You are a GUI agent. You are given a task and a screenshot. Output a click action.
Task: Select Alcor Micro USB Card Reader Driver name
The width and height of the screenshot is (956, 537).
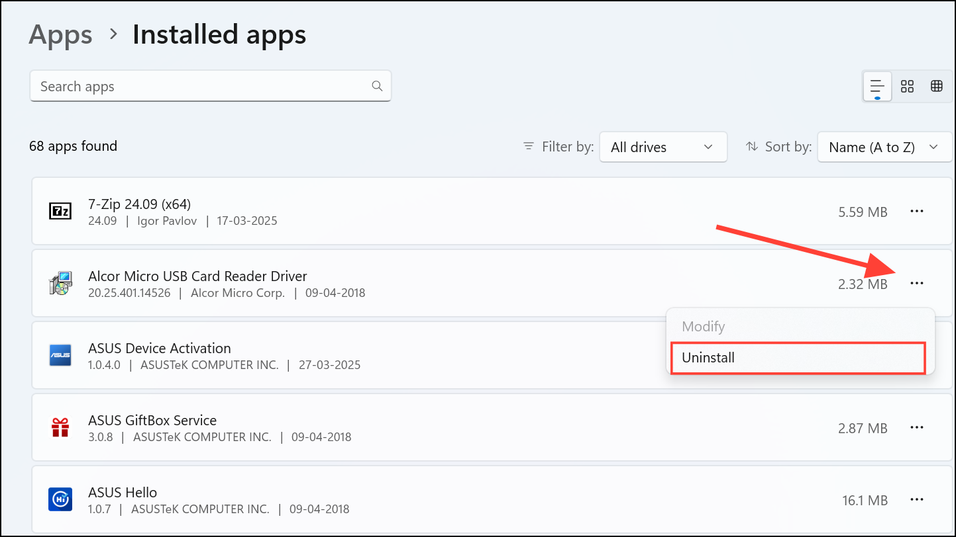[x=197, y=276]
